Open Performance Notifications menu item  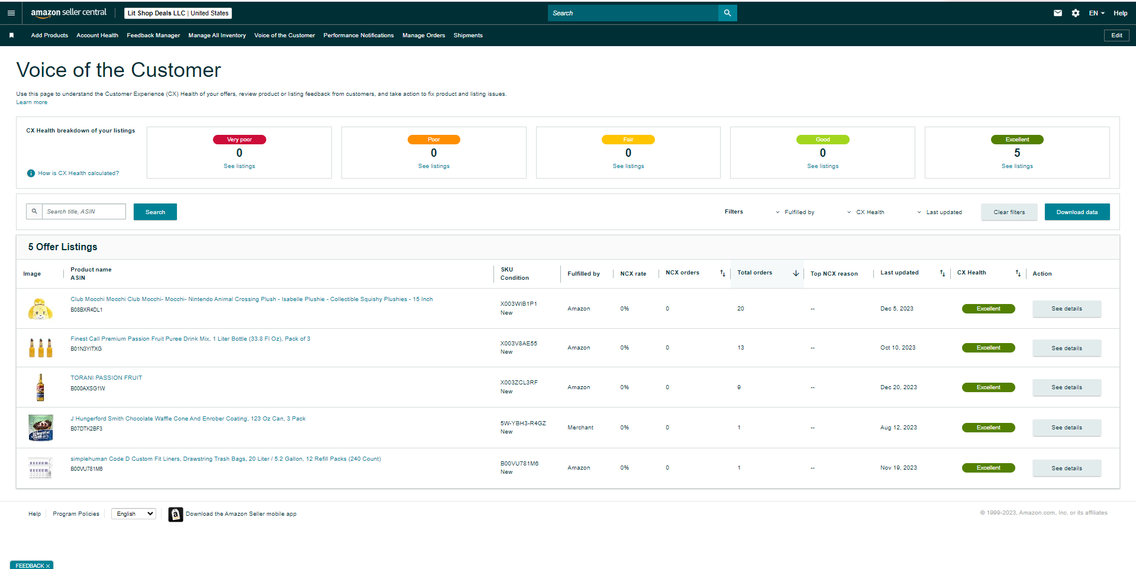359,35
